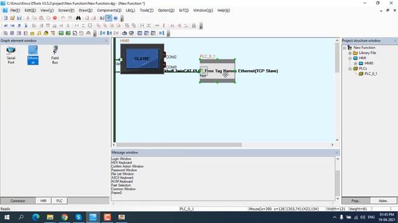Image resolution: width=398 pixels, height=223 pixels.
Task: Open the File menu
Action: point(15,11)
